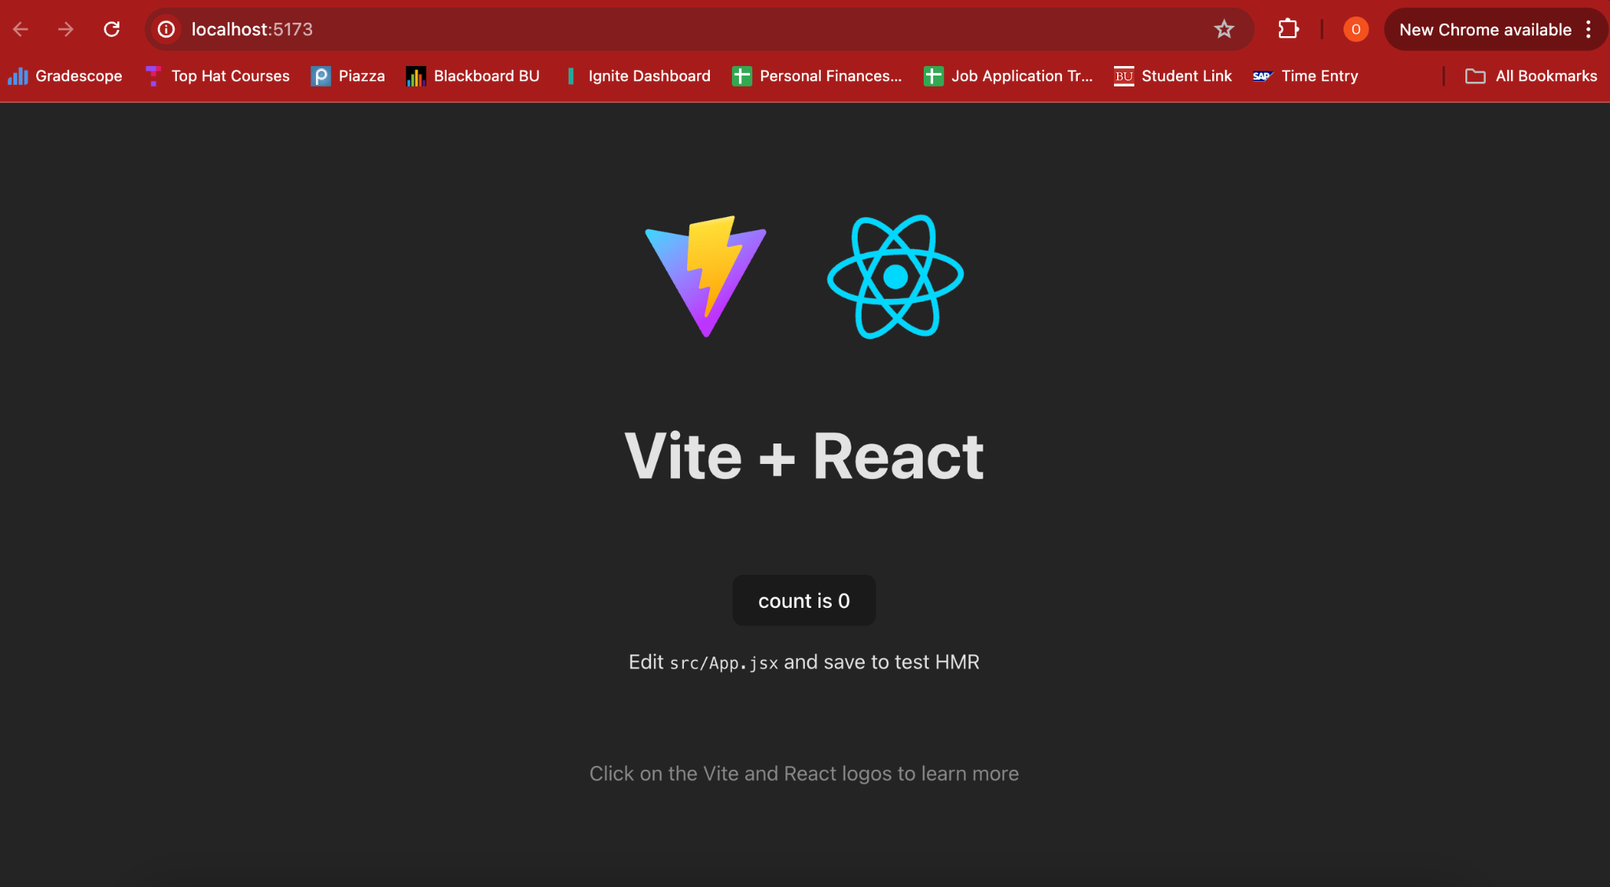Viewport: 1610px width, 887px height.
Task: Click the site information icon in address bar
Action: tap(166, 29)
